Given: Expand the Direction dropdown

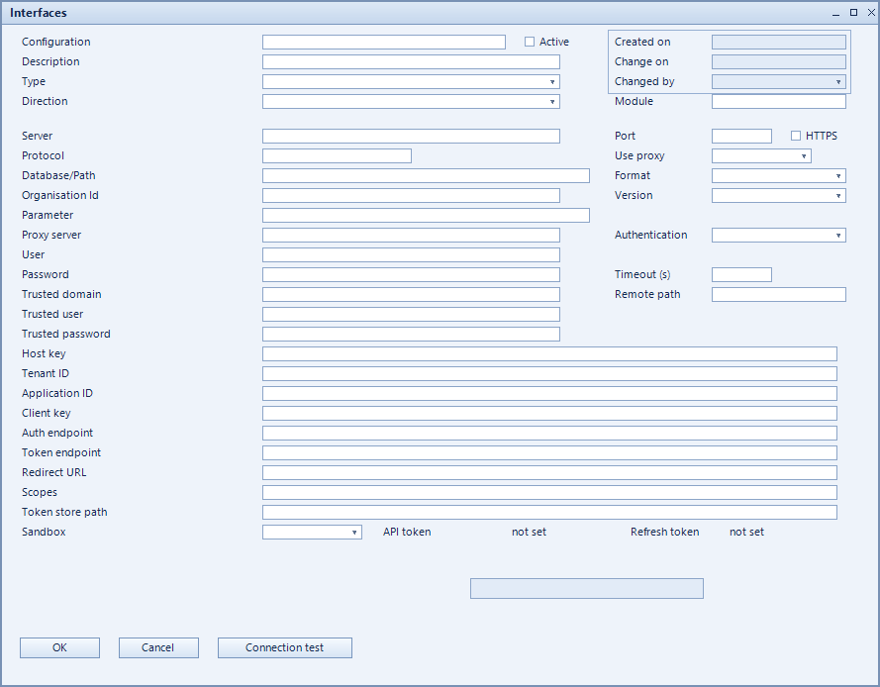Looking at the screenshot, I should 411,102.
